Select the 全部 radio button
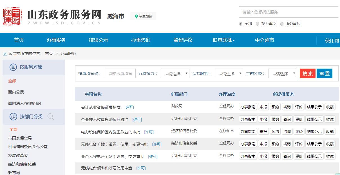 pyautogui.click(x=241, y=24)
